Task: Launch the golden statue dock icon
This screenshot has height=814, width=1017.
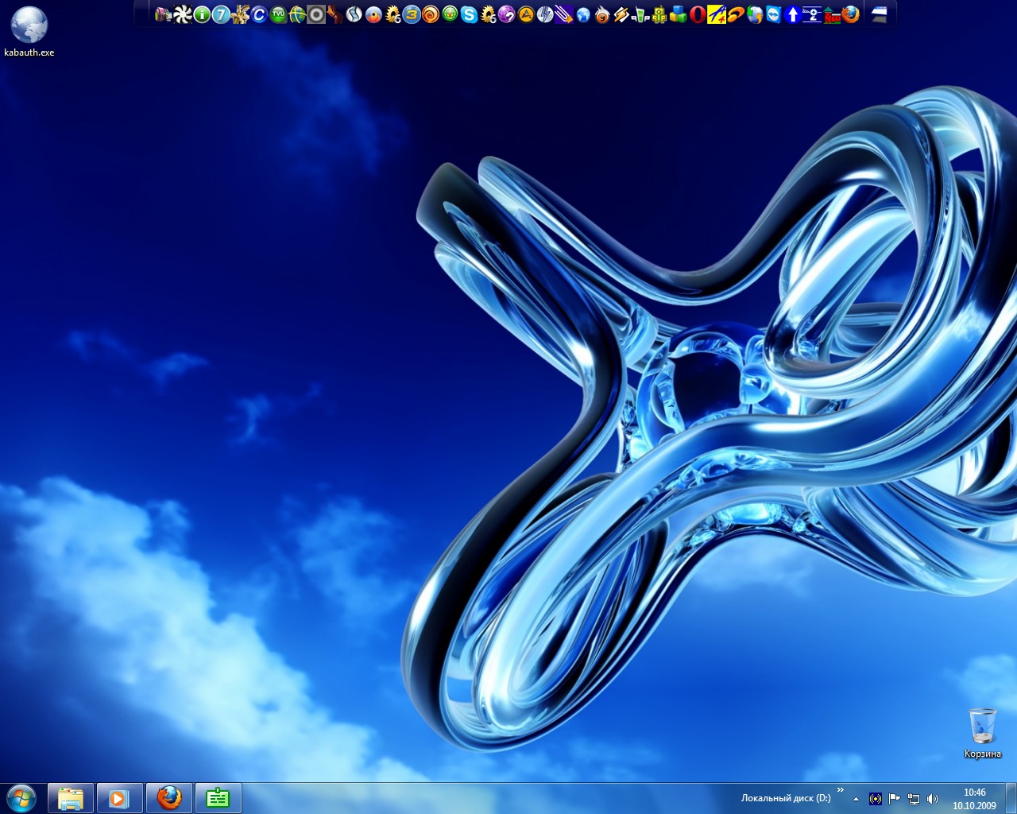Action: click(240, 14)
